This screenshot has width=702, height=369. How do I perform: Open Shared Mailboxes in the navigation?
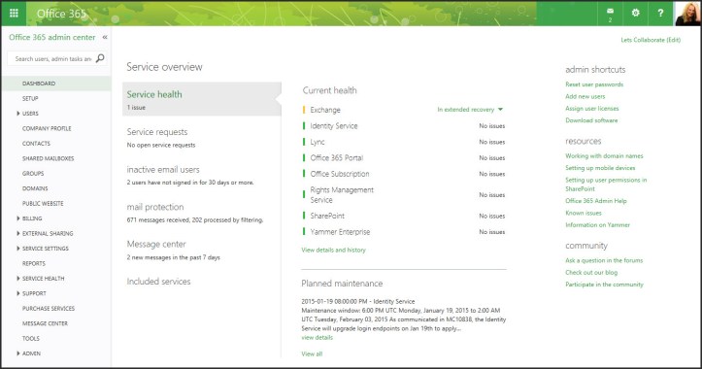coord(48,158)
